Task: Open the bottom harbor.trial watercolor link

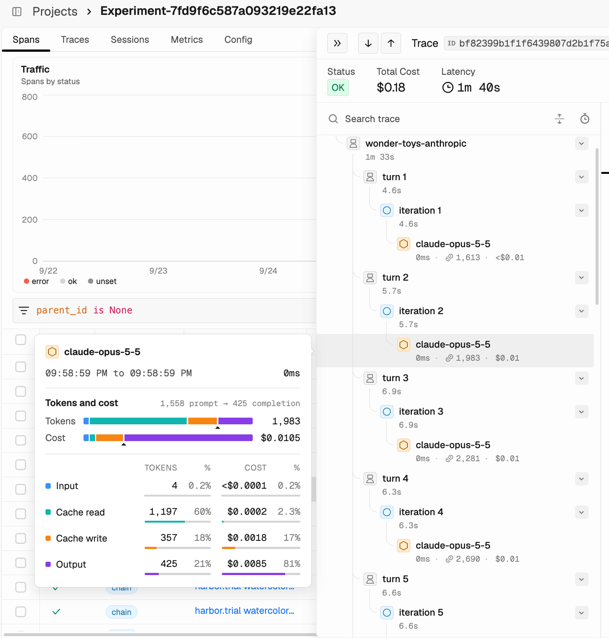Action: [x=244, y=610]
